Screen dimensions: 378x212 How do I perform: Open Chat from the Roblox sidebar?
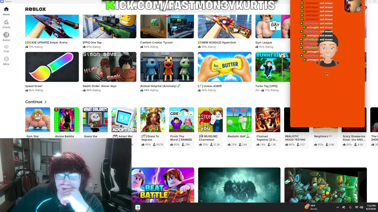click(6, 49)
